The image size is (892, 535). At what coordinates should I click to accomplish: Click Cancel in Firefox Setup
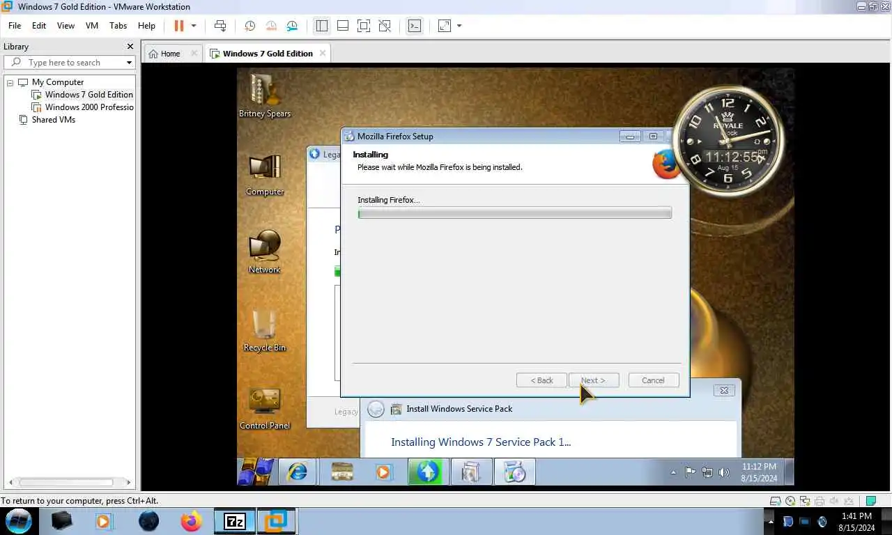[x=653, y=380]
